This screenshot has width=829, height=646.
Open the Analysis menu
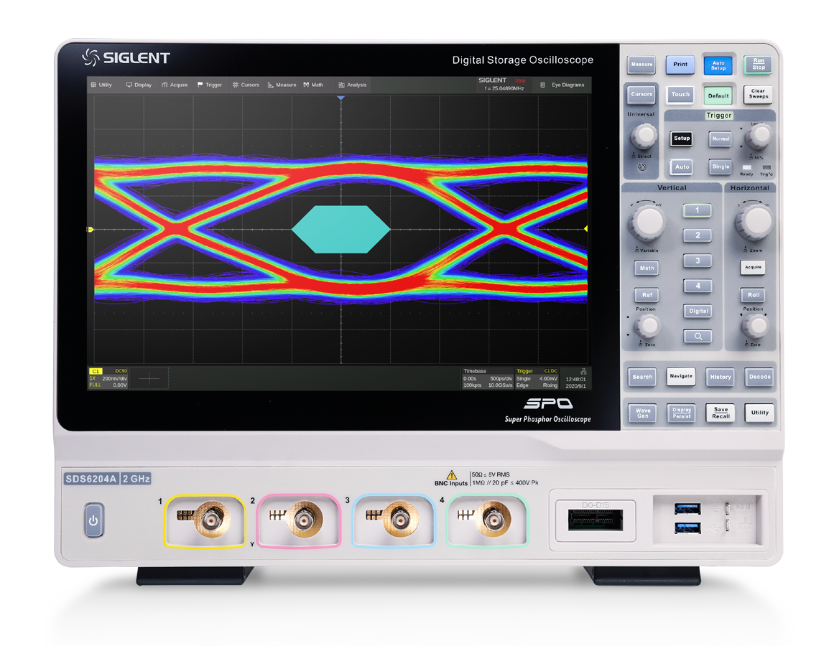[x=353, y=85]
